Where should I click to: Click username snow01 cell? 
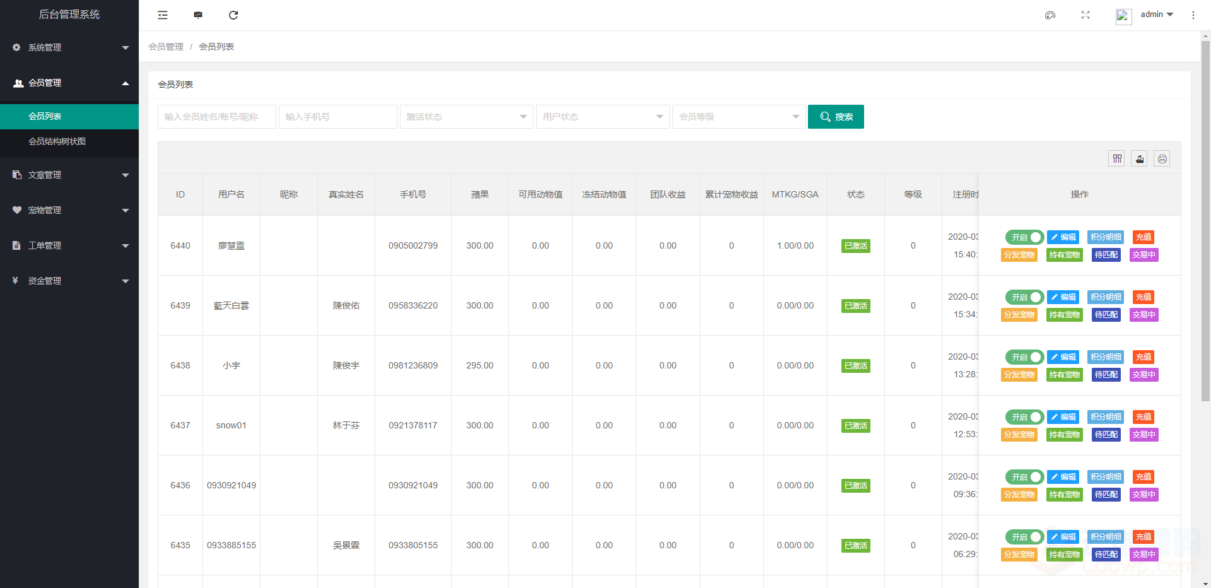click(231, 425)
